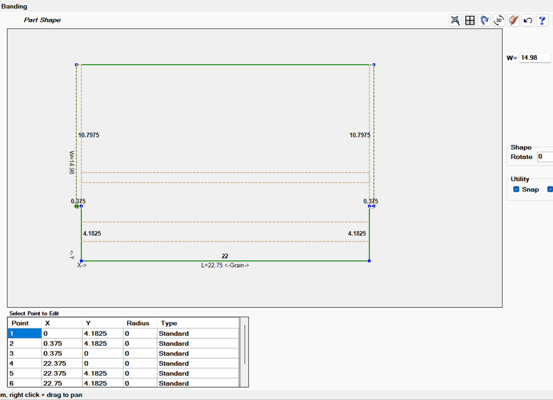Toggle the four-pane grid view icon
Viewport: 553px width, 400px height.
470,20
